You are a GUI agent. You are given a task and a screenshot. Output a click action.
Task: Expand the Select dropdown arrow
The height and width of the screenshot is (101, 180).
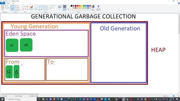12,10
